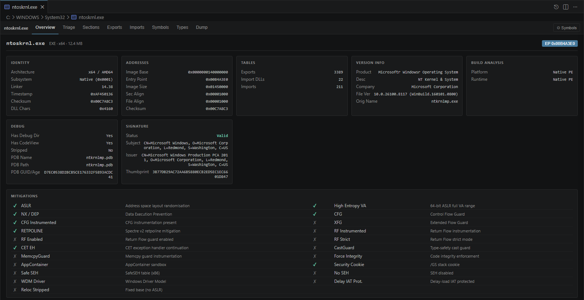The height and width of the screenshot is (300, 584).
Task: Click the High Entropy VA checkmark icon
Action: 315,206
